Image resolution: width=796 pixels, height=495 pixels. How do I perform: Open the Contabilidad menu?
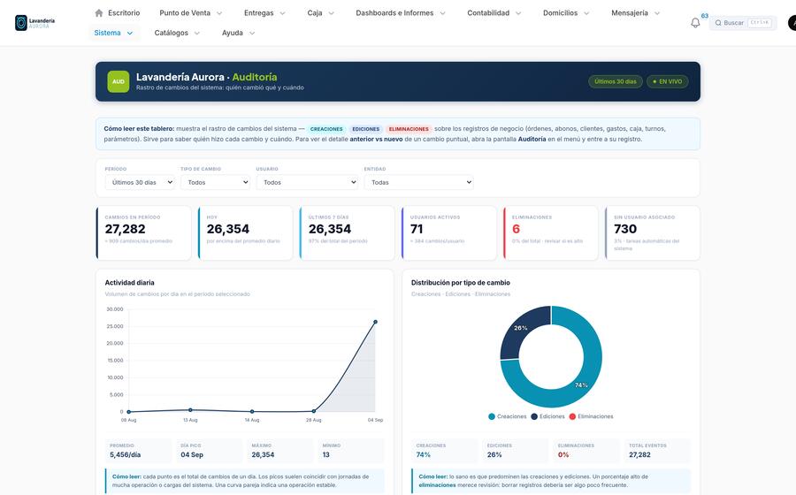[494, 12]
